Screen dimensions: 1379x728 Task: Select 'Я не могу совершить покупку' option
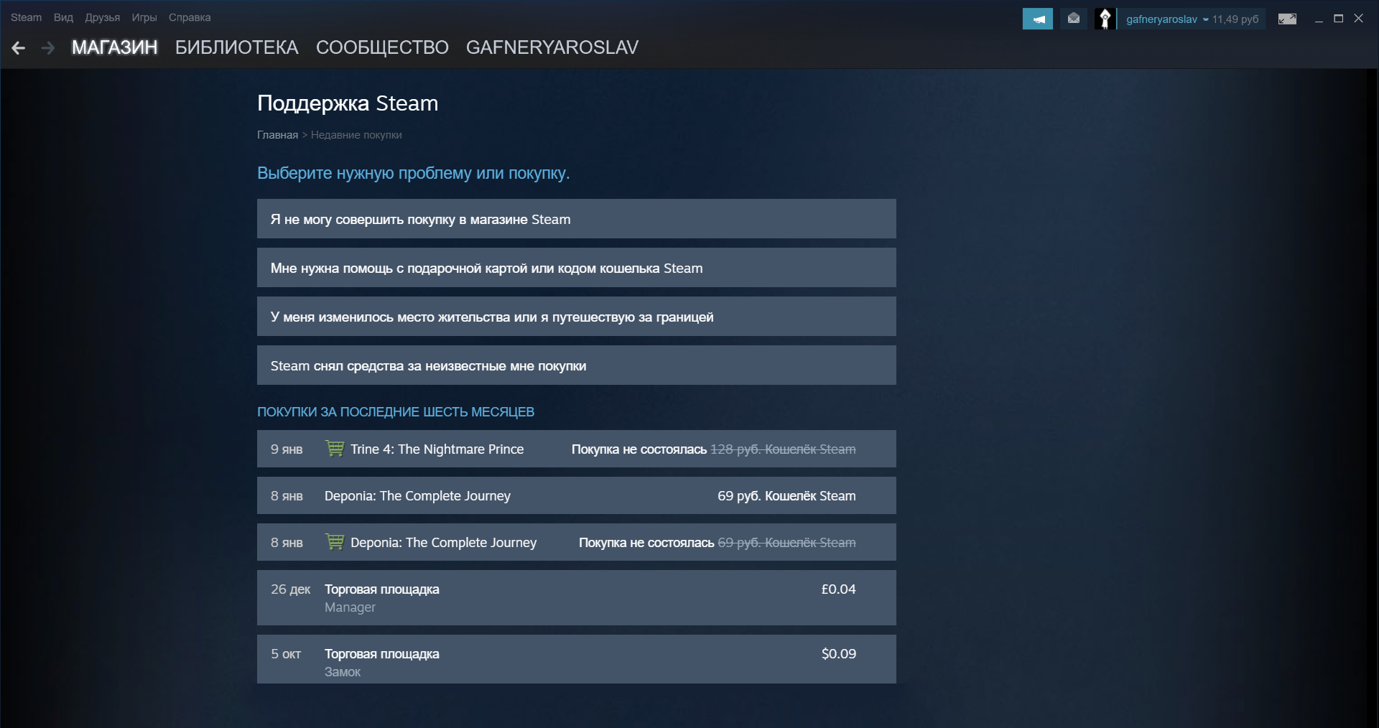click(577, 219)
